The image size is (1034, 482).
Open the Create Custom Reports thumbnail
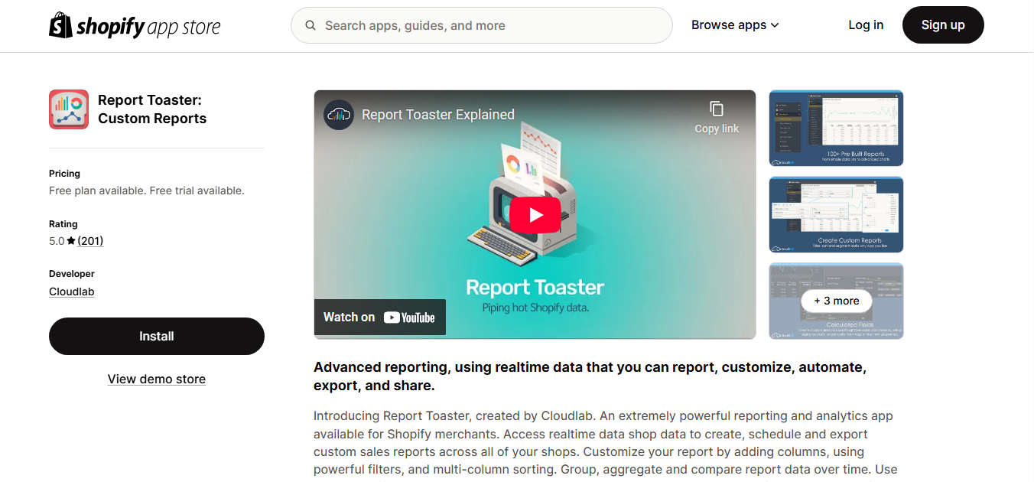836,215
